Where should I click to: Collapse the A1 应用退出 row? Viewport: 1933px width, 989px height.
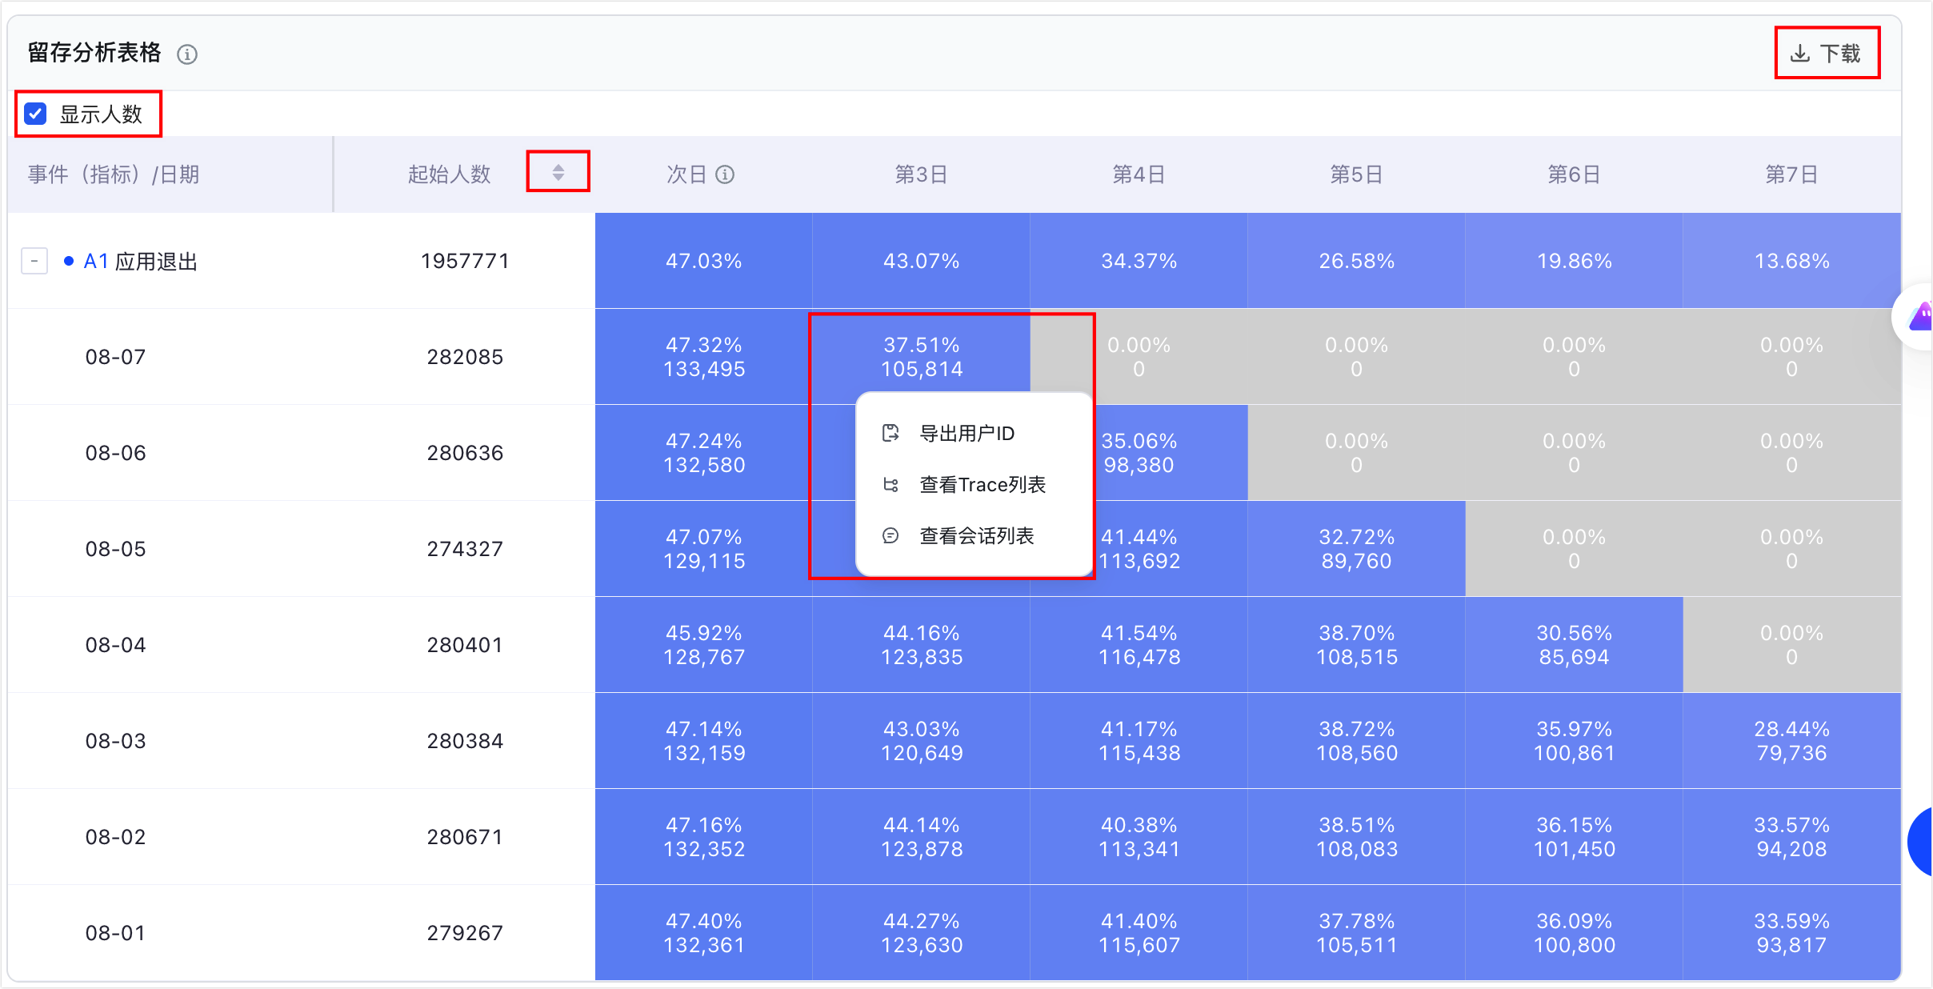point(34,261)
